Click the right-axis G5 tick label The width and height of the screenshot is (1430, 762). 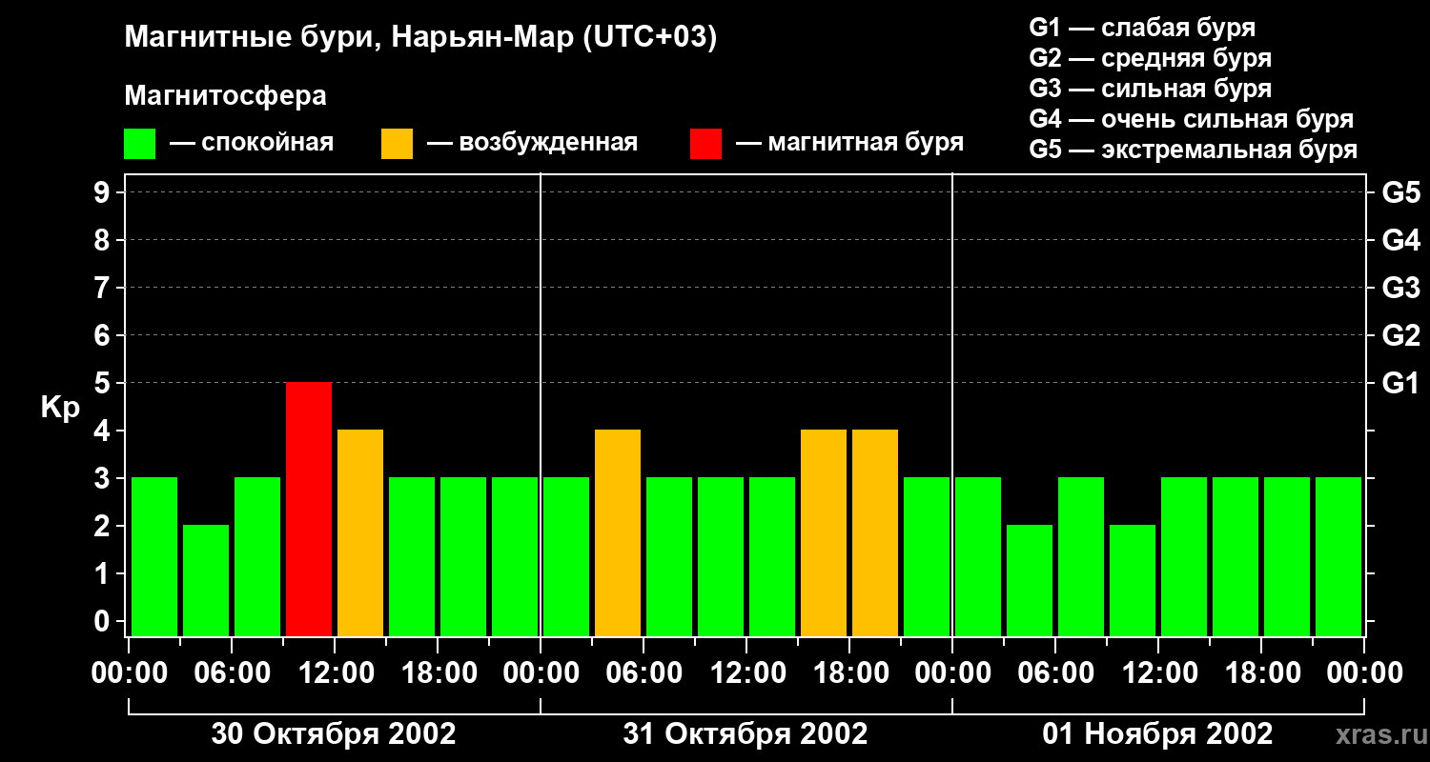pyautogui.click(x=1400, y=192)
